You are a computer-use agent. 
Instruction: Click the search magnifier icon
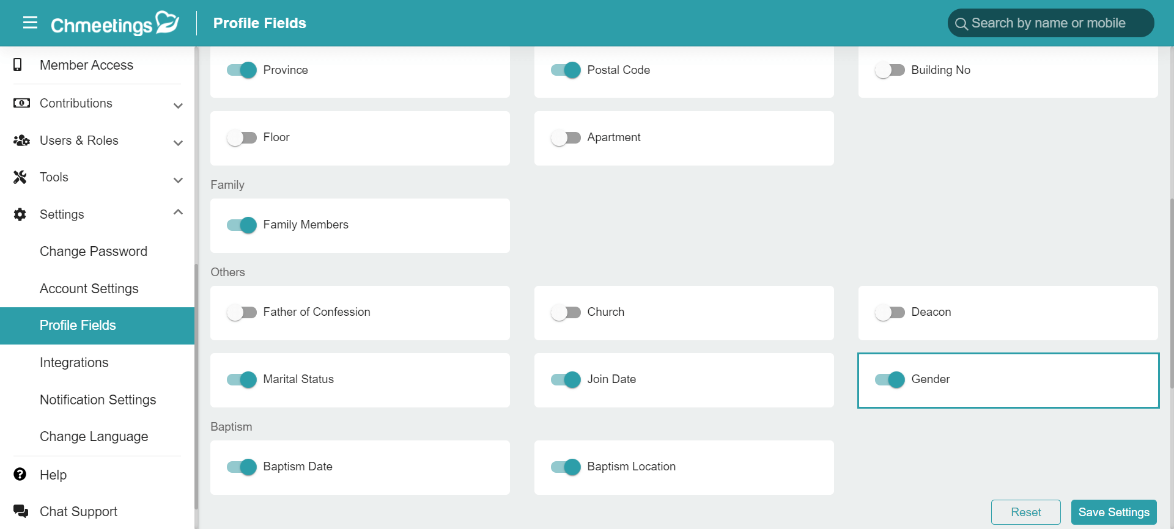961,24
